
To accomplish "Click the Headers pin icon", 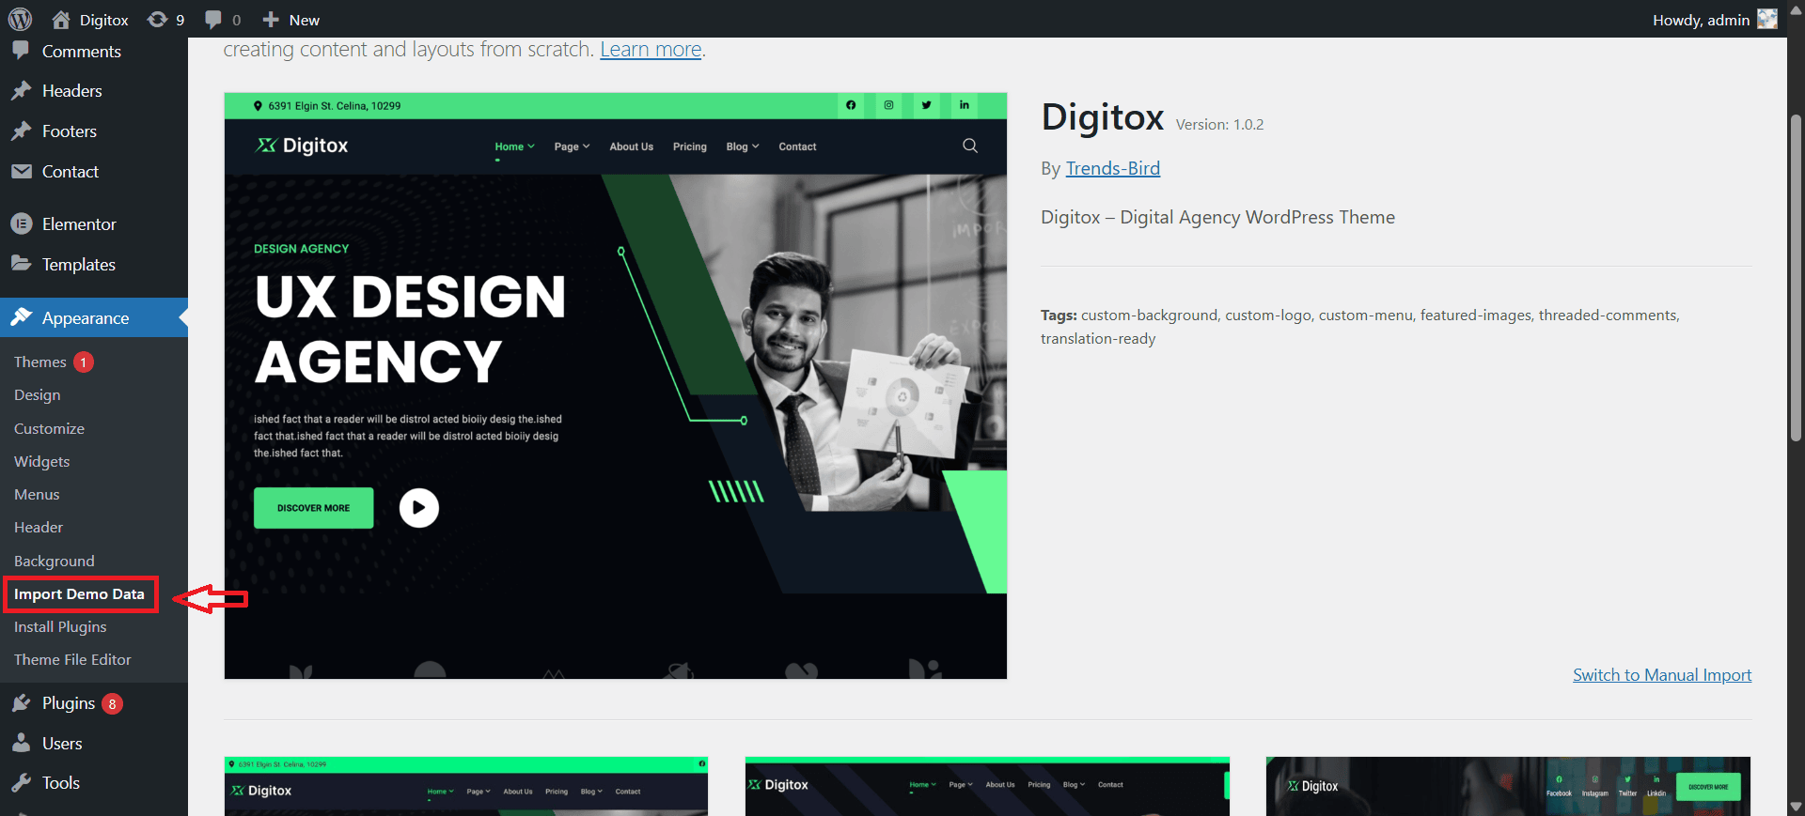I will coord(21,91).
